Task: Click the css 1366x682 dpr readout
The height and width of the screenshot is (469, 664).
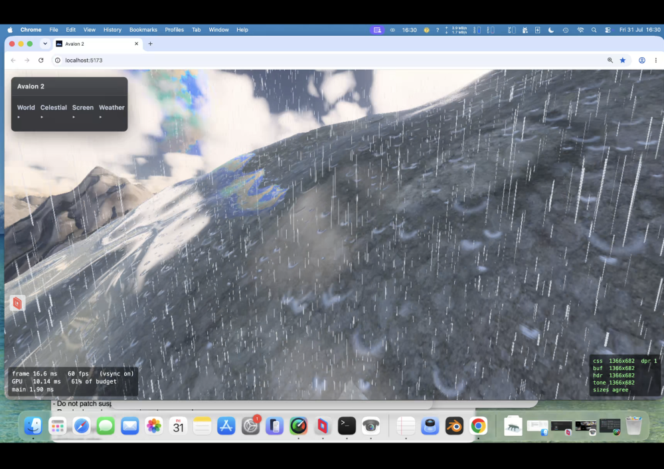Action: 625,361
